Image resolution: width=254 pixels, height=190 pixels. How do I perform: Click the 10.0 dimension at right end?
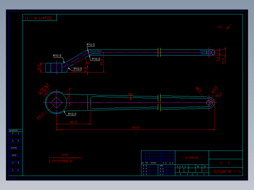tap(224, 61)
